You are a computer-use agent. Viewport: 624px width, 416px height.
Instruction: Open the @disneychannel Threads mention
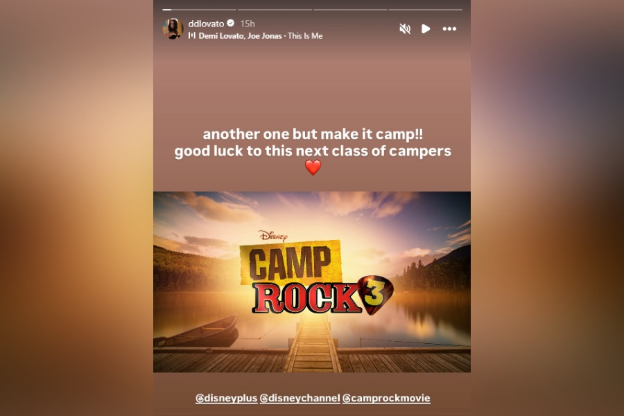tap(300, 398)
